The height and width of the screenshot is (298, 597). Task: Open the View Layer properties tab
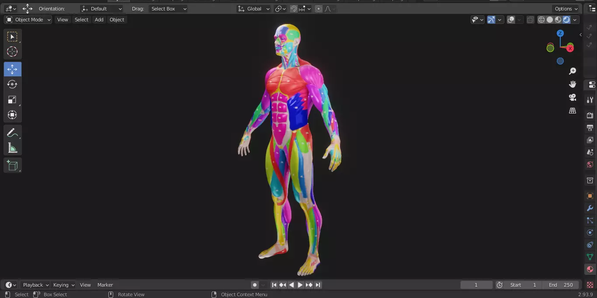pyautogui.click(x=590, y=140)
